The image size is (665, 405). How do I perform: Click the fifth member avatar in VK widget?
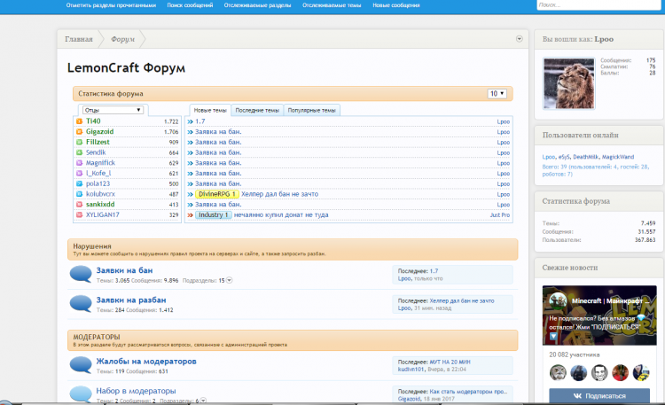[641, 373]
